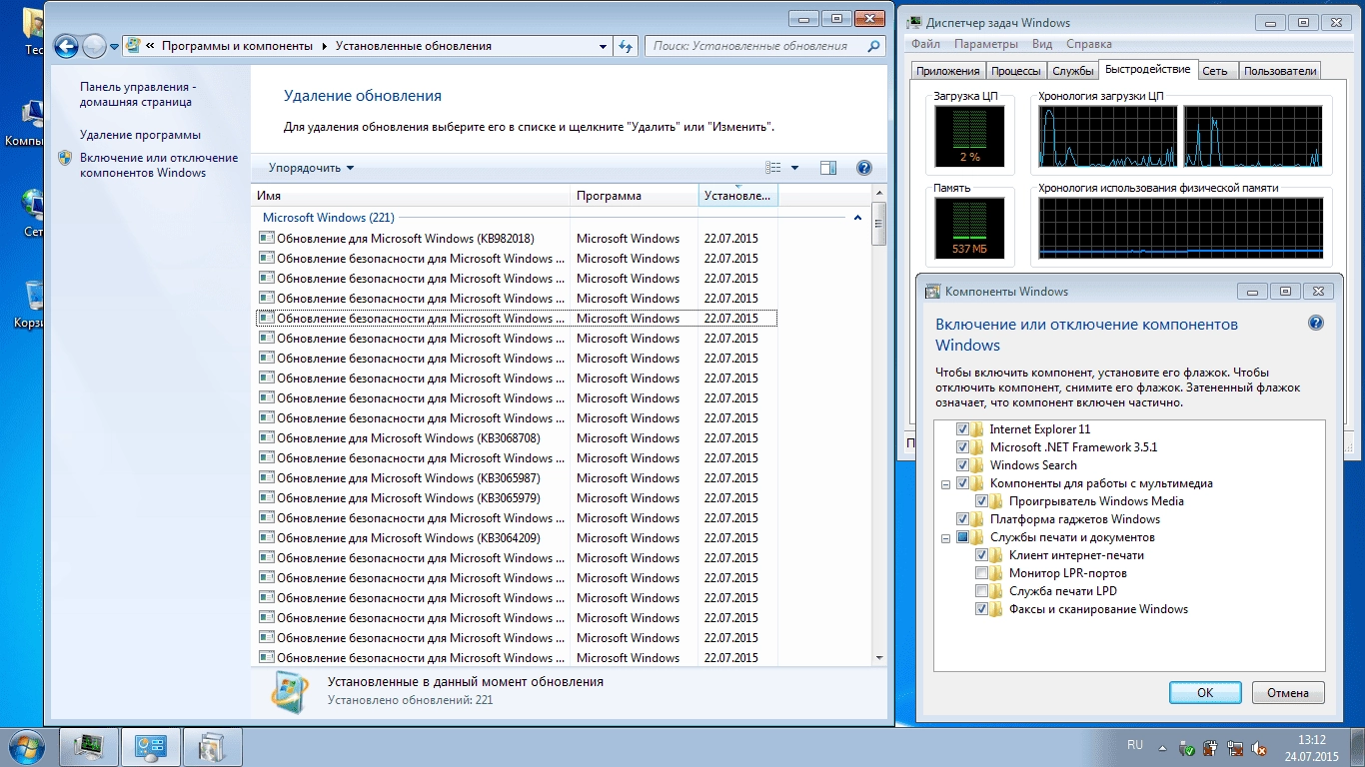Screen dimensions: 1365x767
Task: Click the change view icon in updates toolbar
Action: coord(773,168)
